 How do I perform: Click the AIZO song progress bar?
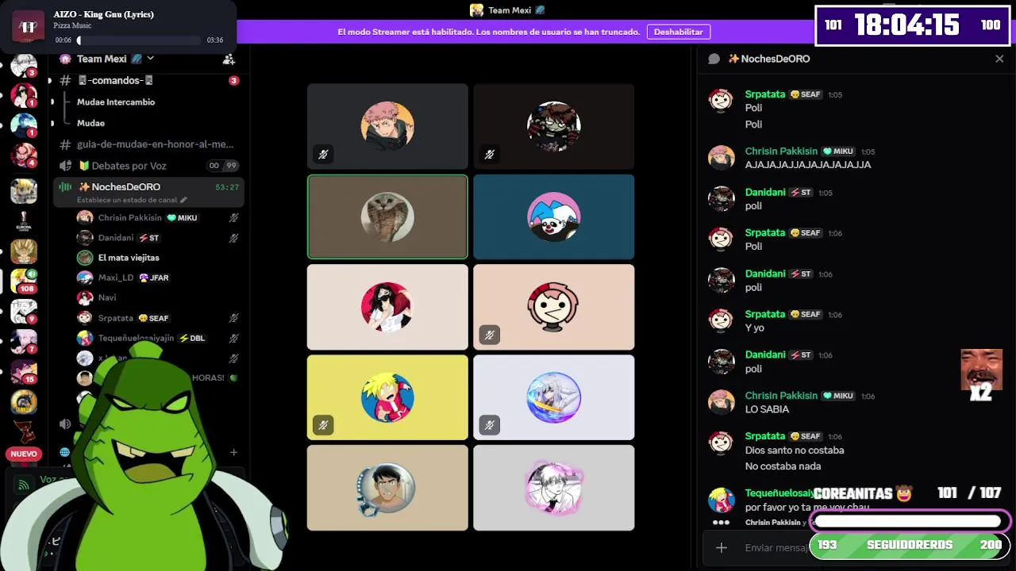[139, 40]
